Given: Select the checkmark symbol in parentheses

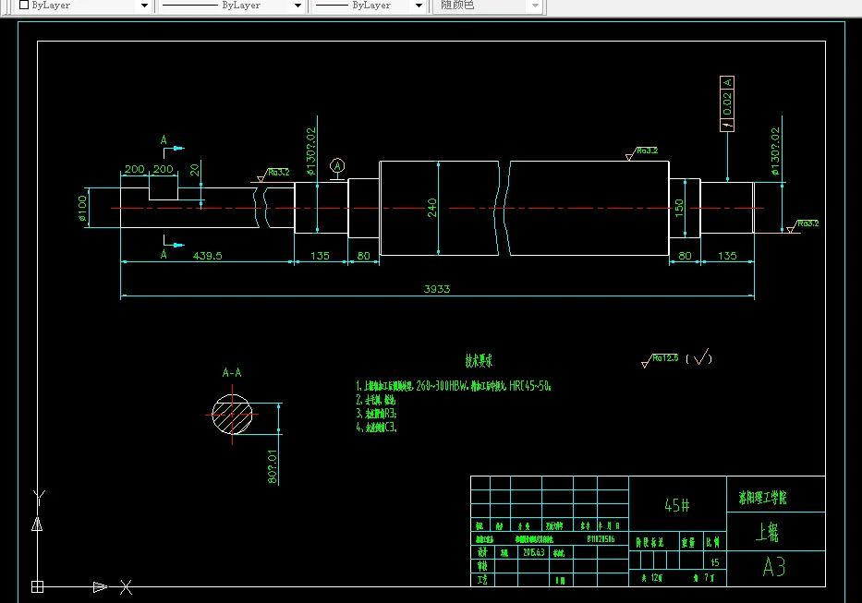Looking at the screenshot, I should pyautogui.click(x=699, y=358).
